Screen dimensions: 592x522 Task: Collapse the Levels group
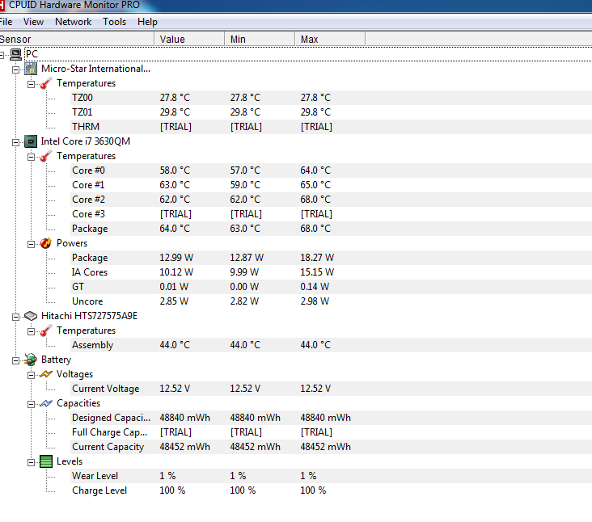point(32,462)
